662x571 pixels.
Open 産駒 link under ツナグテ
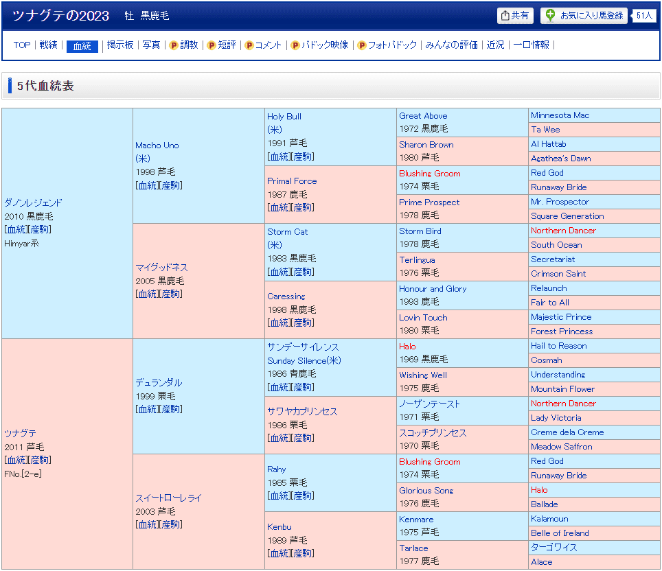pyautogui.click(x=40, y=461)
